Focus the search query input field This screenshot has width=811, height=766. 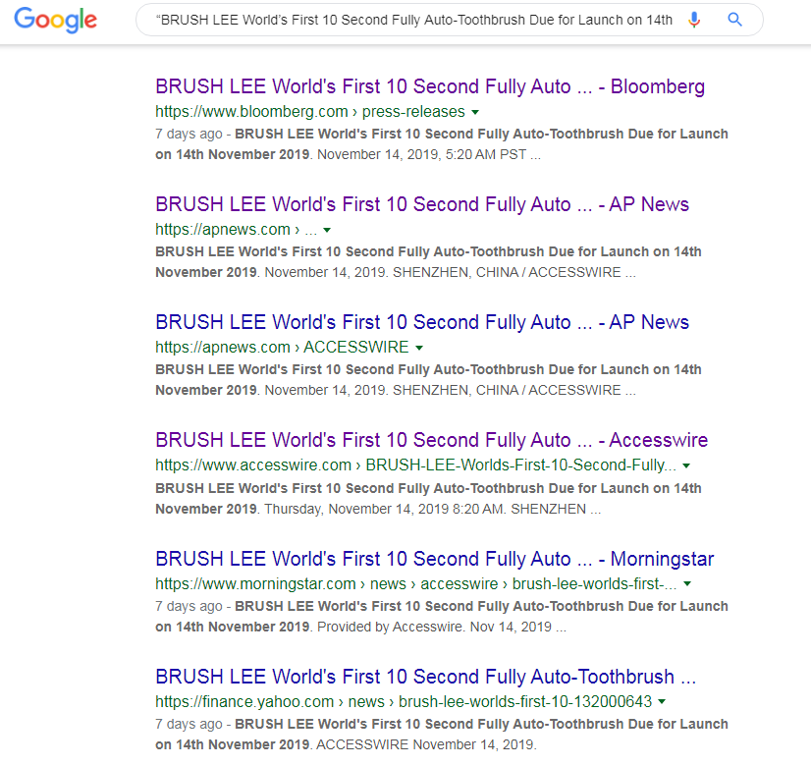click(412, 20)
